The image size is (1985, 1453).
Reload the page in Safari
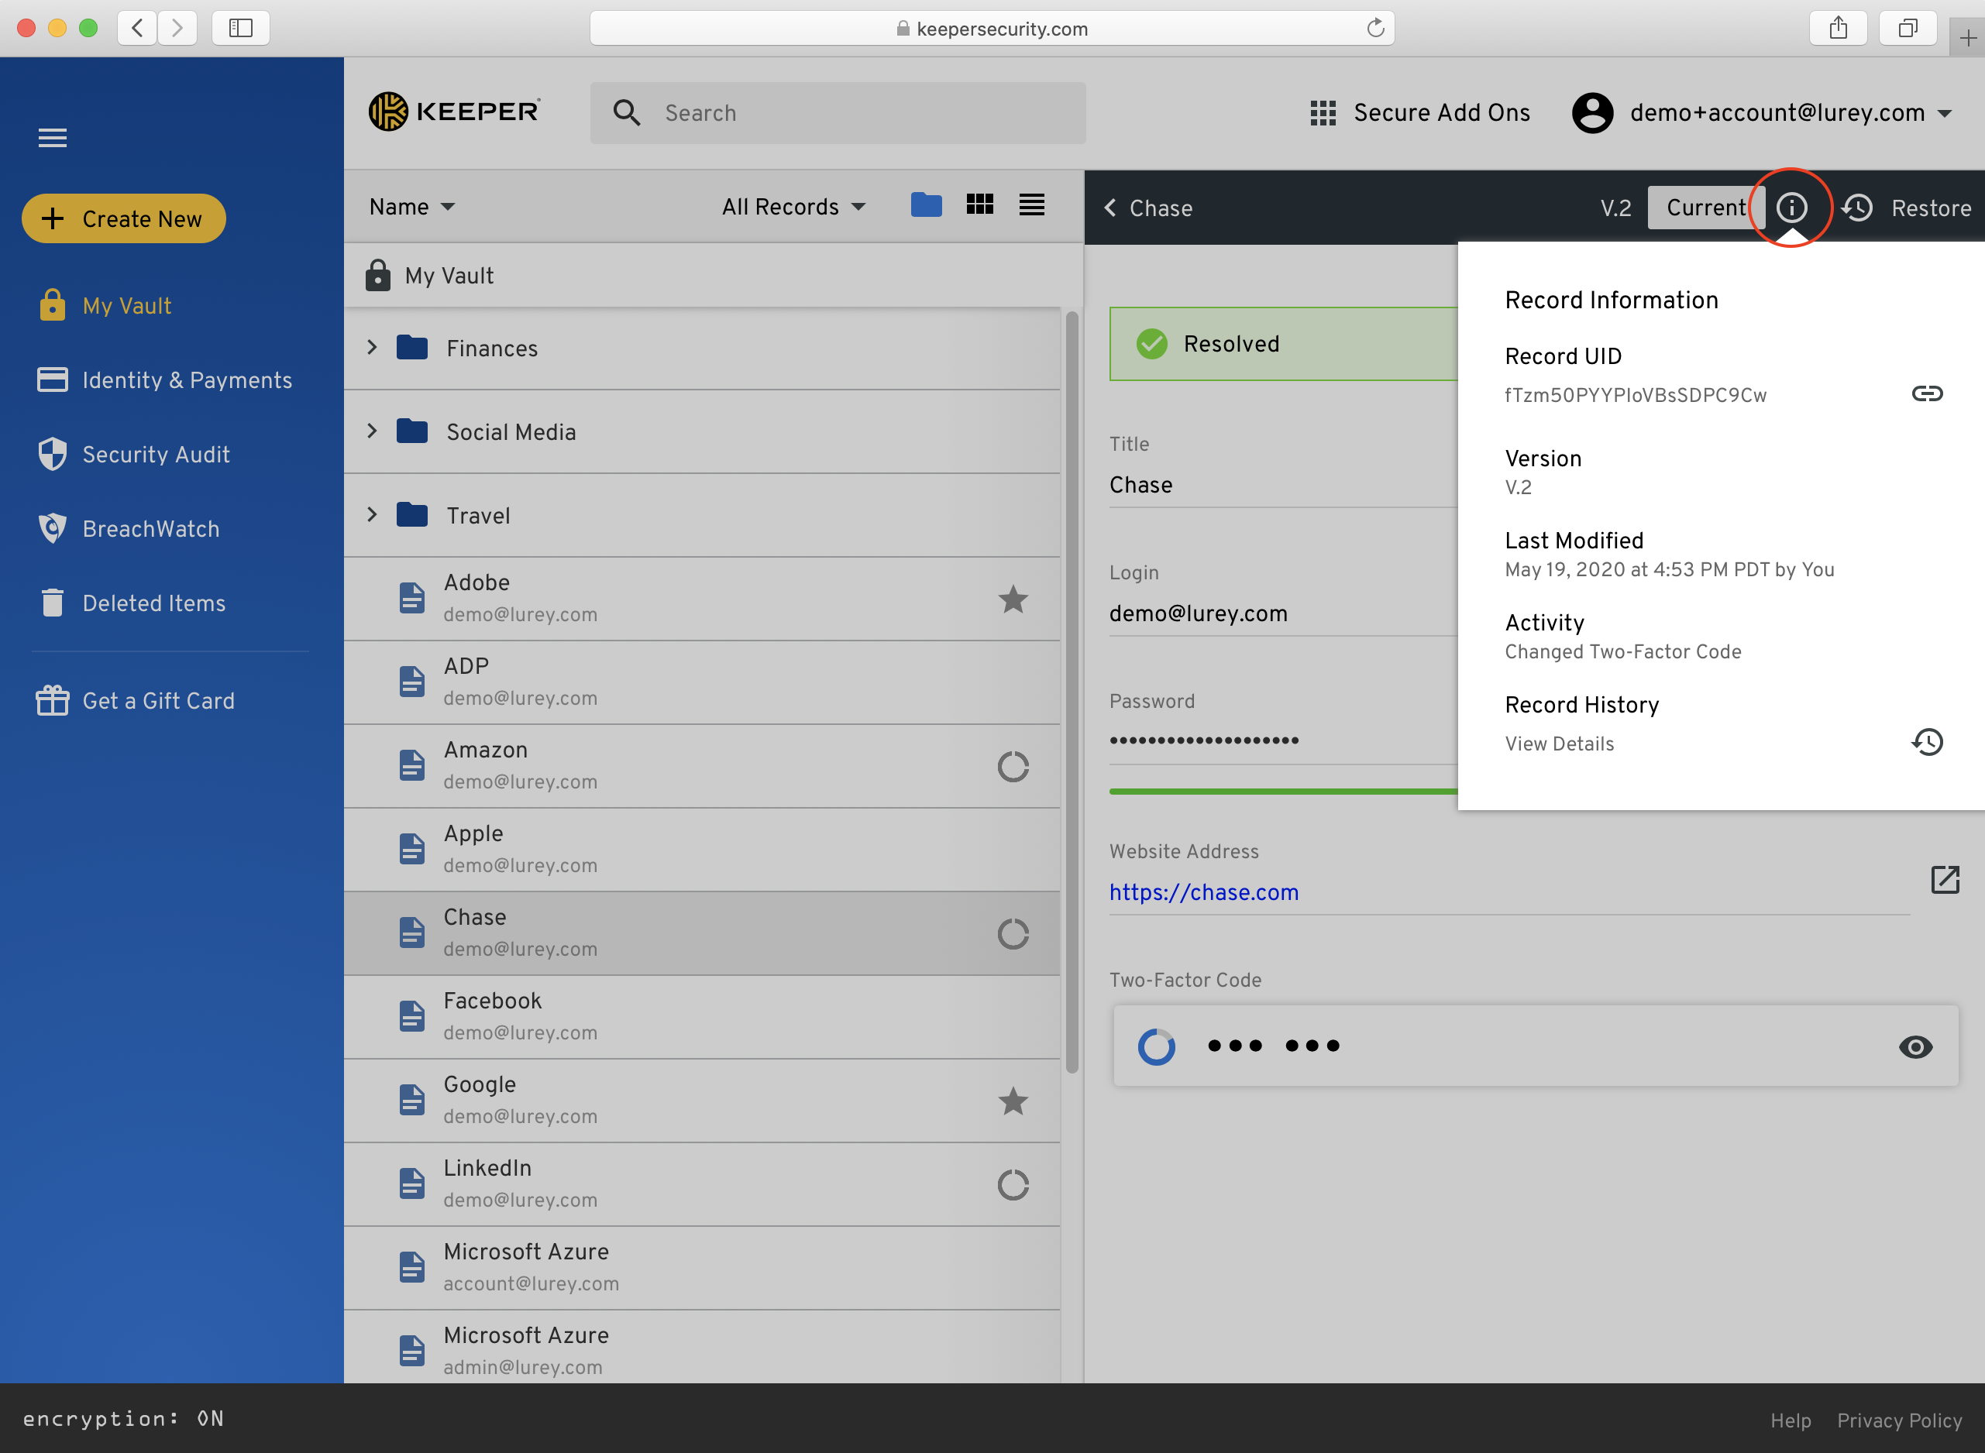[x=1375, y=28]
